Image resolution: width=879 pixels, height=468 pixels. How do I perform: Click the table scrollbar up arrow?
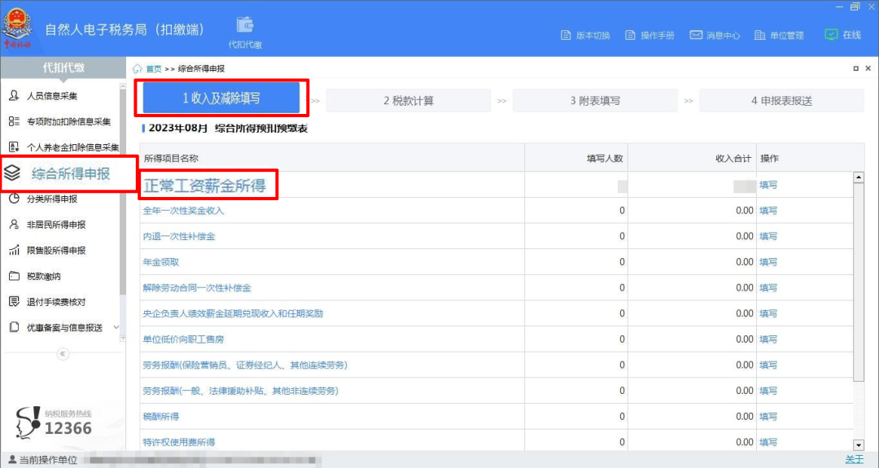coord(859,177)
